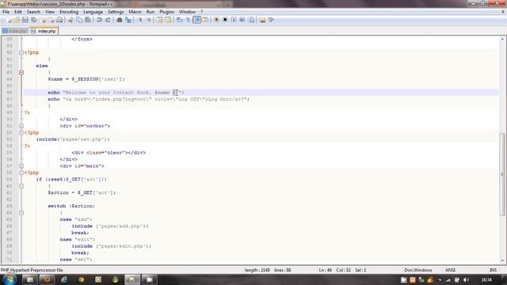Viewport: 507px width, 285px height.
Task: Collapse the php block at line 52
Action: coord(21,132)
